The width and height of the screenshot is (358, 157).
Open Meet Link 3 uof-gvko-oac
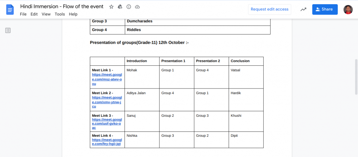click(x=107, y=124)
